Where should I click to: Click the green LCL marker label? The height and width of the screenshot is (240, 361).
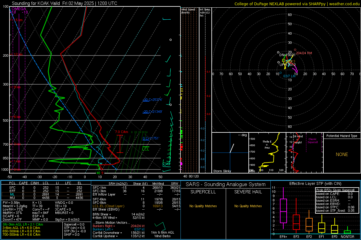click(146, 149)
